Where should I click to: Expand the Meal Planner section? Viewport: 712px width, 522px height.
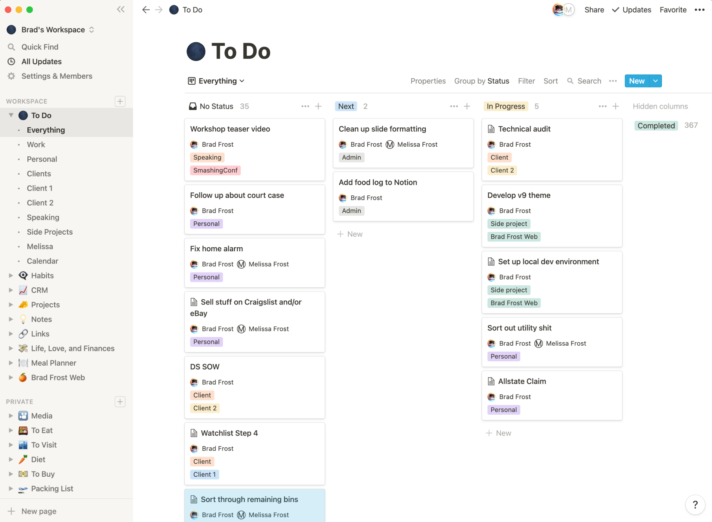[x=10, y=363]
